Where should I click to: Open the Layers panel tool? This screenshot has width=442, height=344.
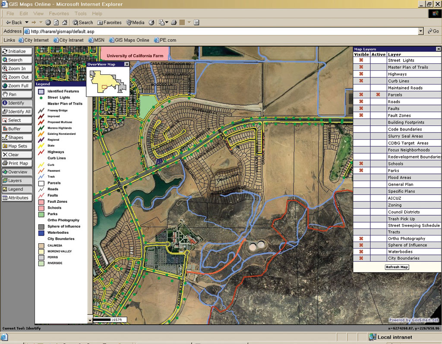[17, 180]
